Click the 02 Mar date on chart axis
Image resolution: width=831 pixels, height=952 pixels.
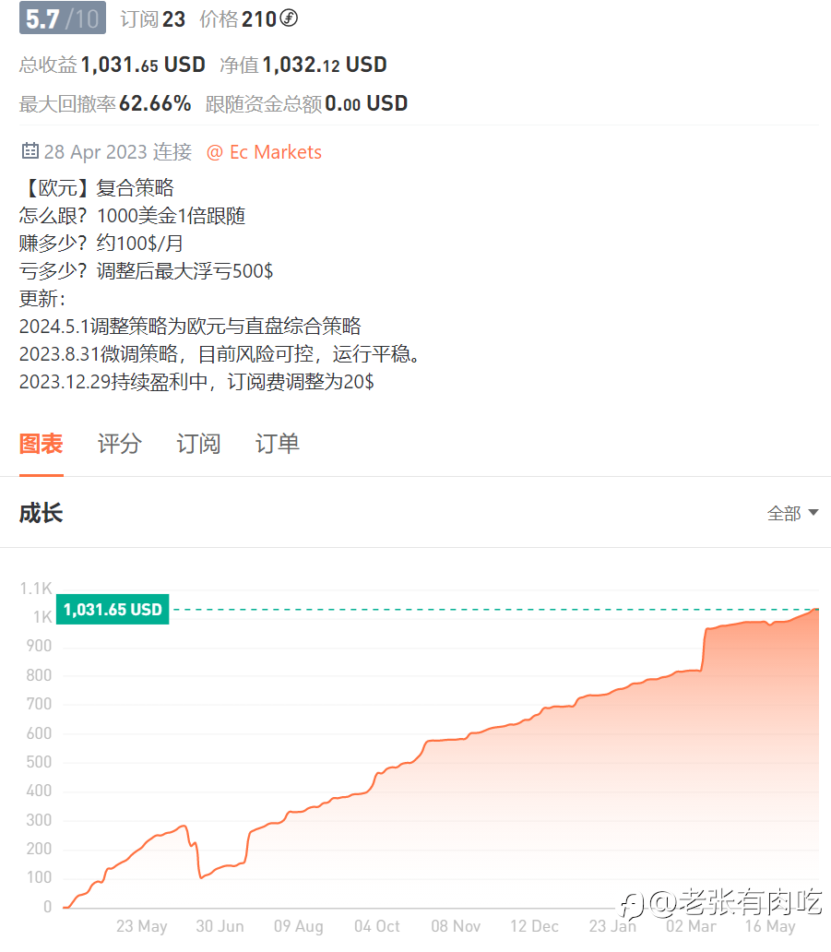[691, 926]
